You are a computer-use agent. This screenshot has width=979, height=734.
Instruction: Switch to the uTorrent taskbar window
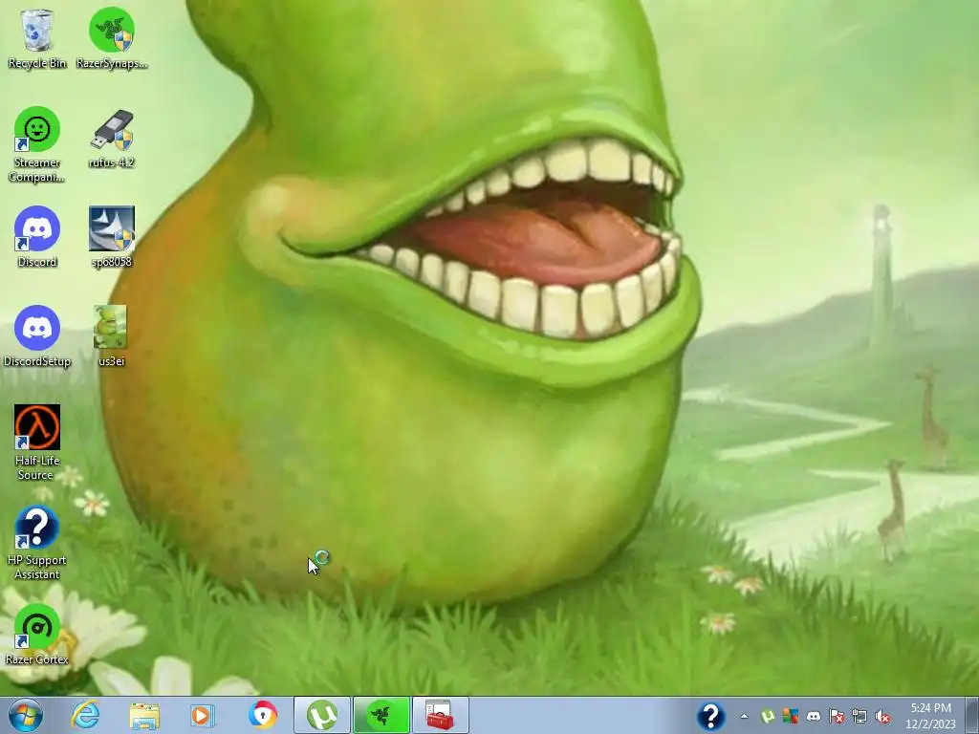coord(321,715)
